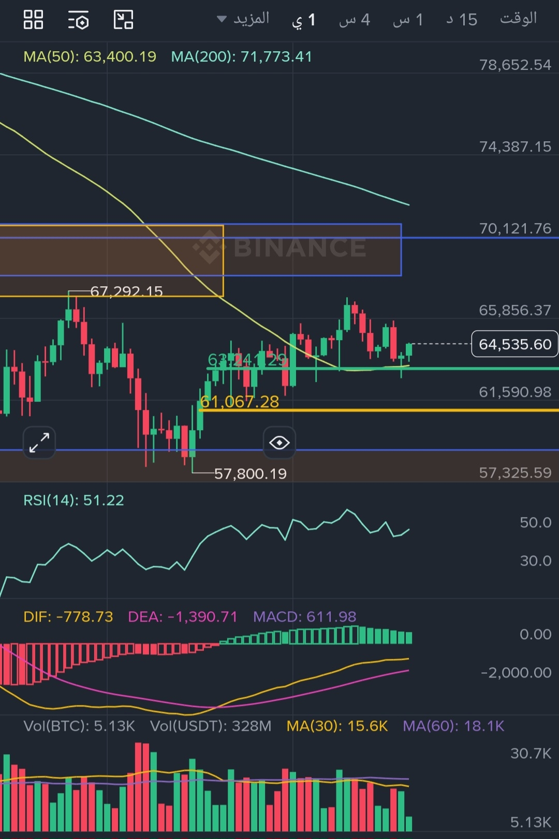Tap the RSI 50.0 axis label
The image size is (559, 839).
click(536, 522)
